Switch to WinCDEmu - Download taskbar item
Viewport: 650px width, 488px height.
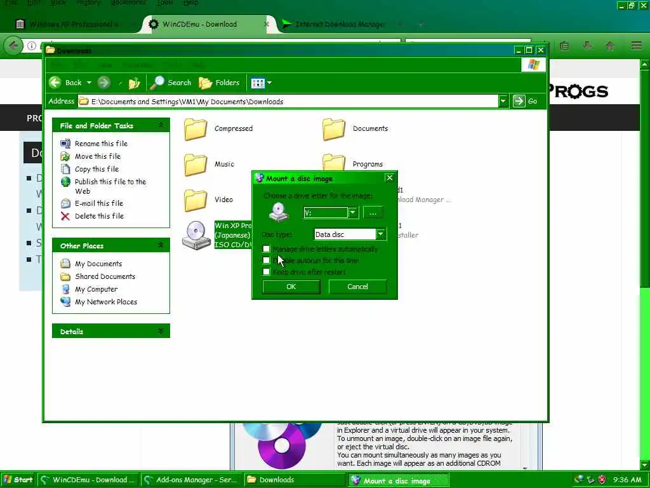[88, 480]
